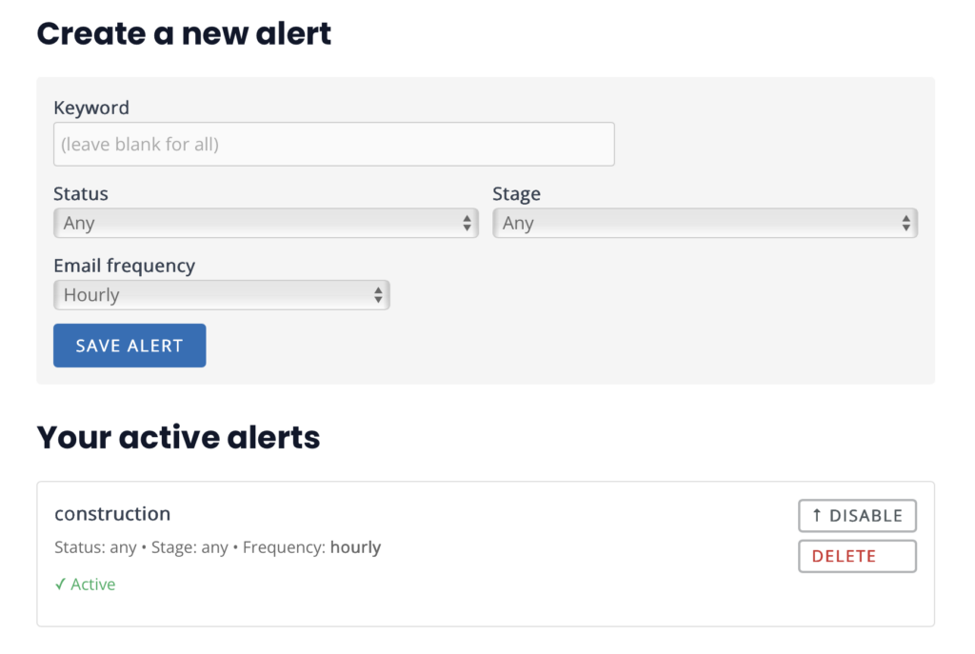Click the Keyword text input field

point(333,145)
